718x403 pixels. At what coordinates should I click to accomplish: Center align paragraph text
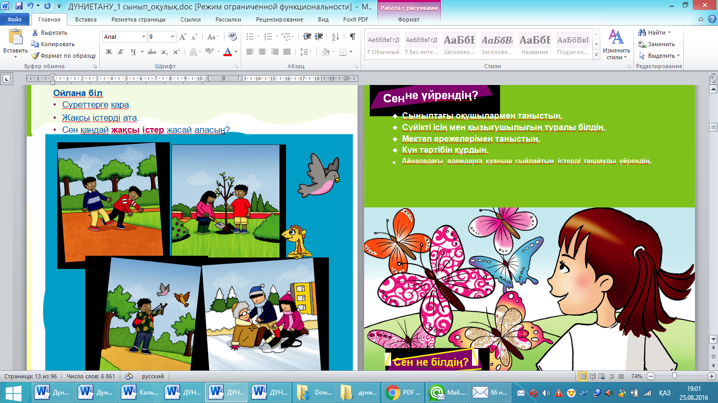[262, 51]
